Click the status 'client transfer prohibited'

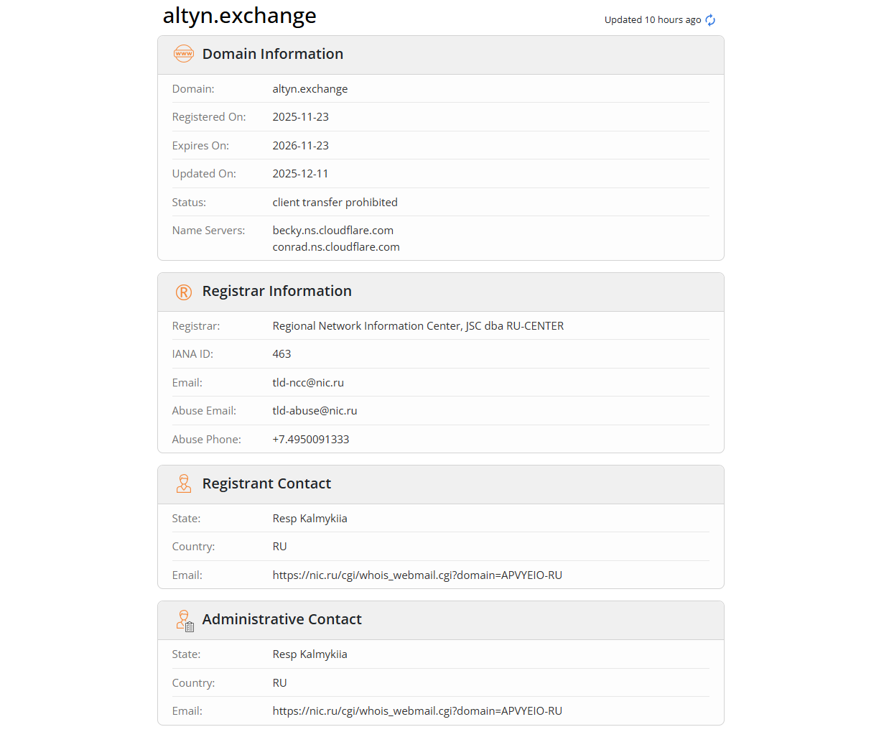point(335,203)
